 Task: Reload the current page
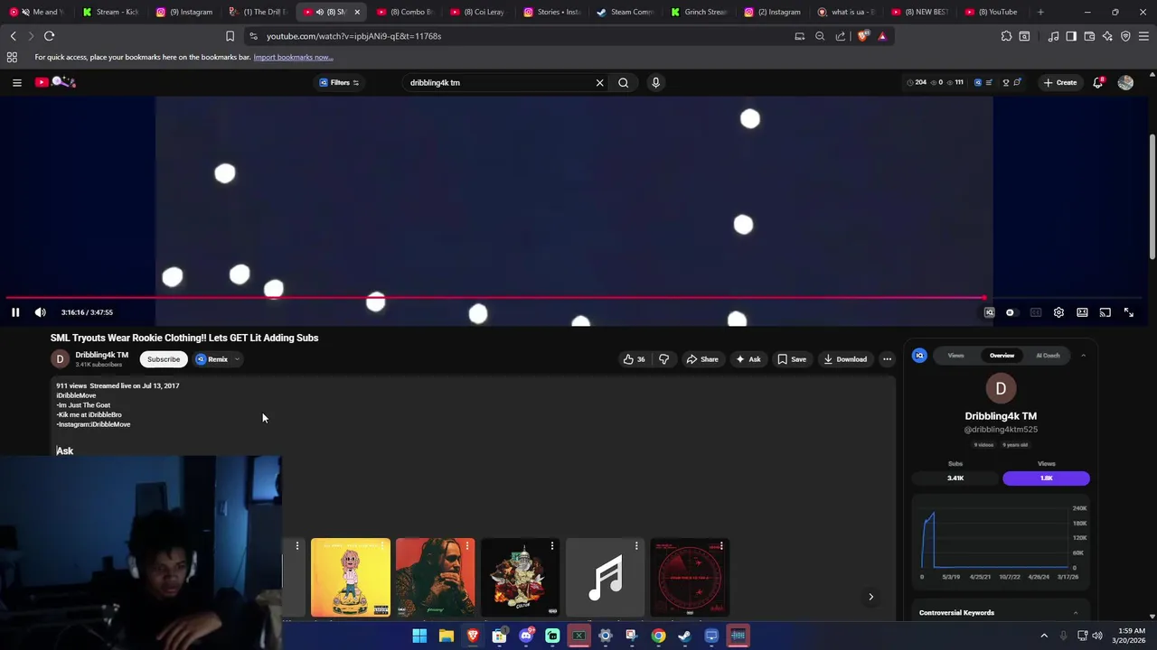pyautogui.click(x=50, y=36)
